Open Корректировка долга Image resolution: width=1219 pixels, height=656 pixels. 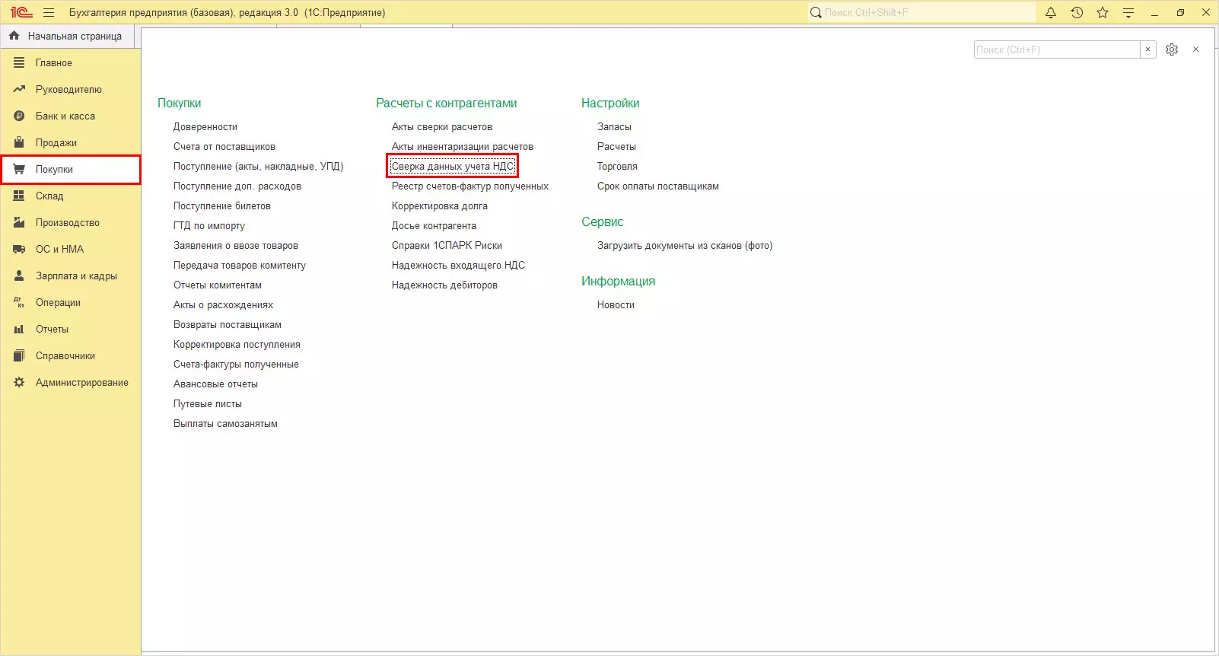click(440, 206)
